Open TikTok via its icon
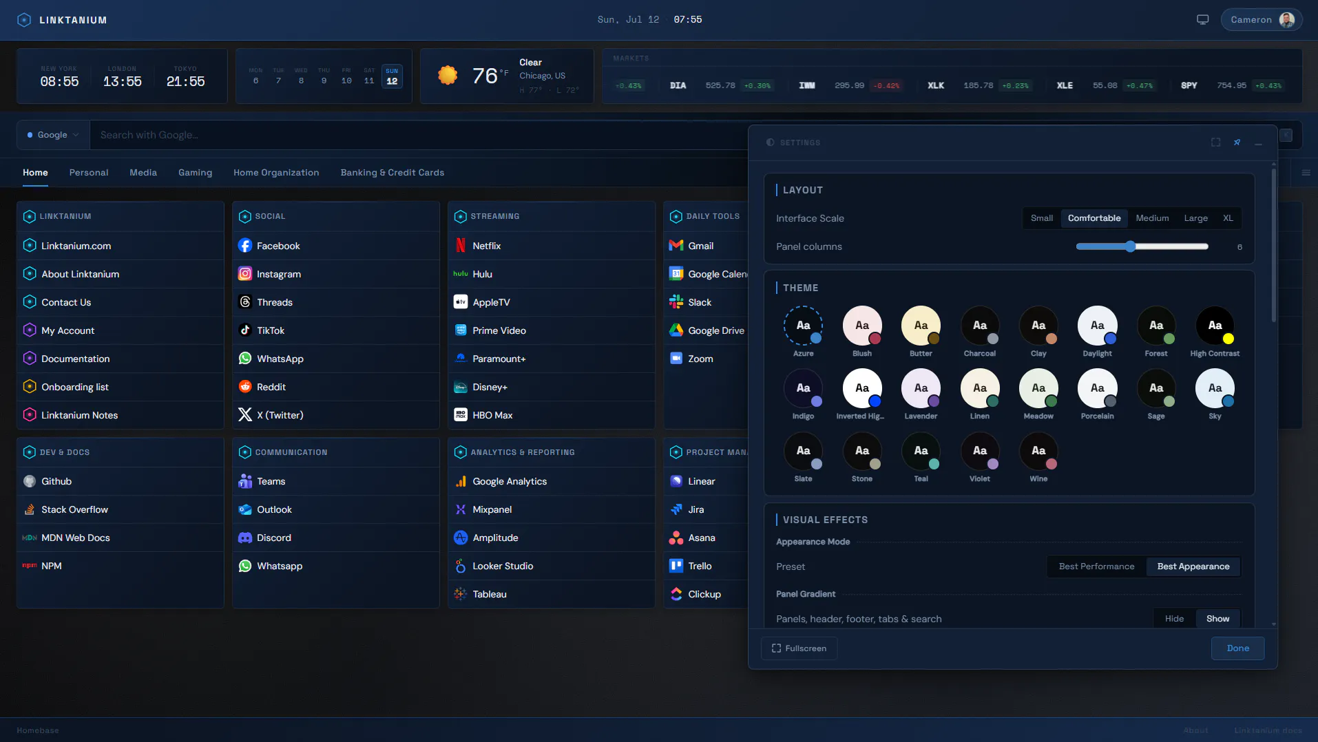The height and width of the screenshot is (742, 1318). (x=245, y=330)
